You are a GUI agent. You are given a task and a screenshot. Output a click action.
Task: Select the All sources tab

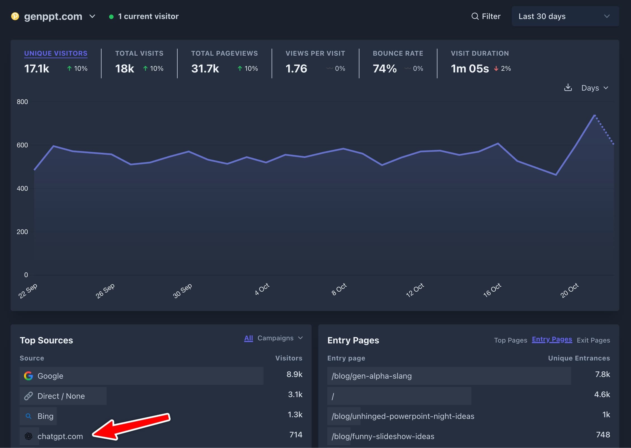(x=248, y=338)
